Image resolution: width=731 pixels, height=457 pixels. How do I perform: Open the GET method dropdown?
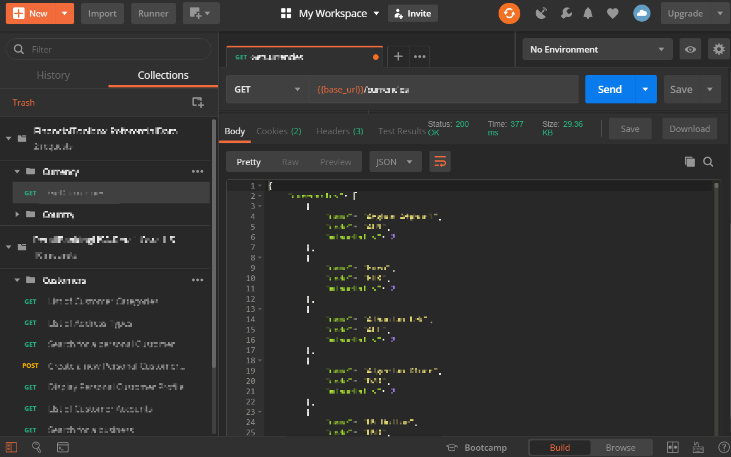tap(267, 89)
